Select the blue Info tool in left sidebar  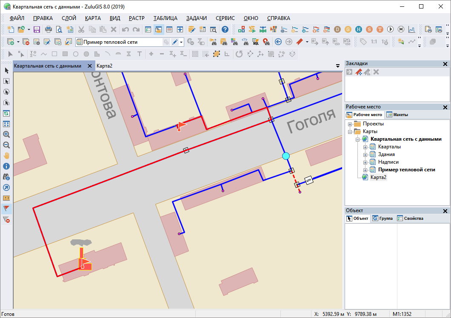point(6,166)
